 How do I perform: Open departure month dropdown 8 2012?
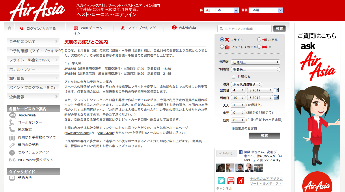[x=260, y=90]
